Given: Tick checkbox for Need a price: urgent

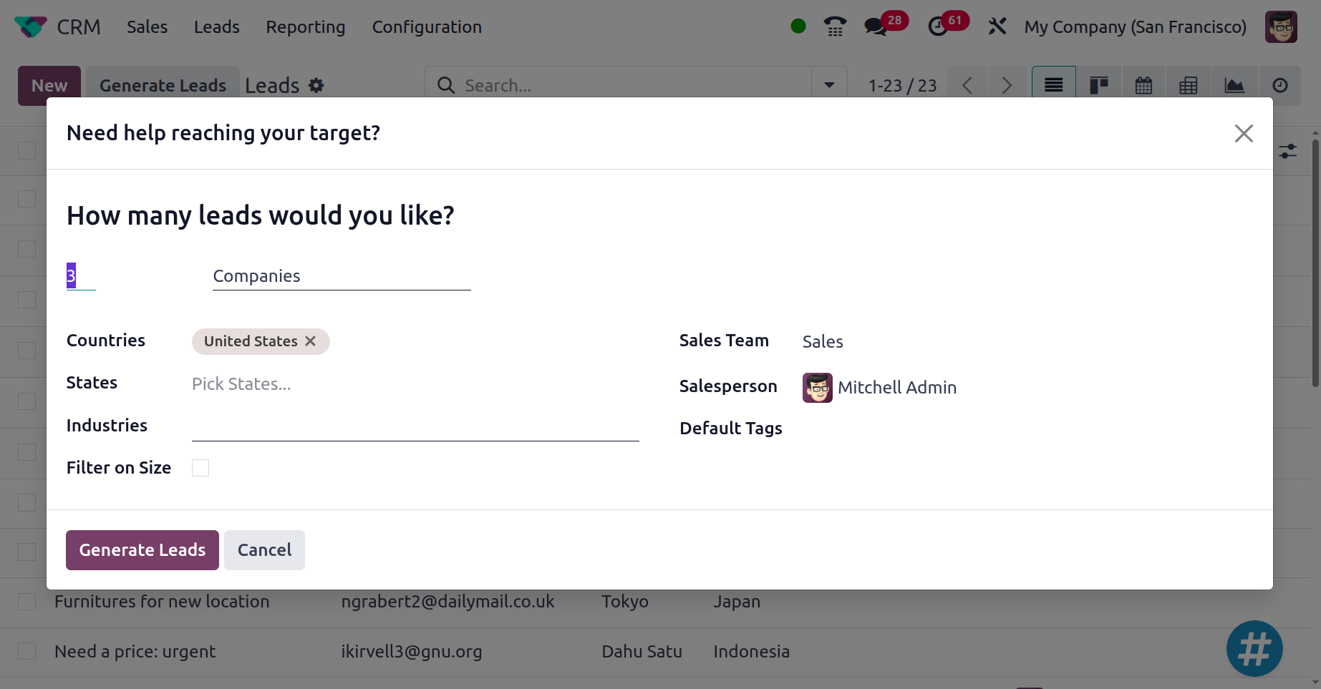Looking at the screenshot, I should point(27,651).
